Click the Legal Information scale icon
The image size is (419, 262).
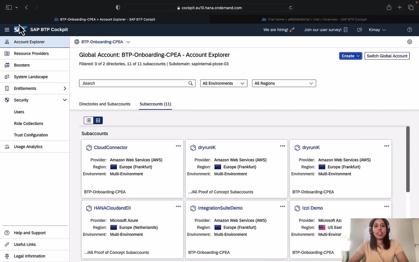[x=7, y=256]
